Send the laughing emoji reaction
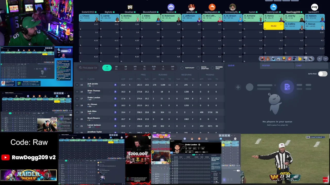This screenshot has width=330, height=185. coord(284,59)
